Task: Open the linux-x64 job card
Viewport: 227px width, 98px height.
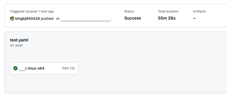Action: tap(44, 68)
